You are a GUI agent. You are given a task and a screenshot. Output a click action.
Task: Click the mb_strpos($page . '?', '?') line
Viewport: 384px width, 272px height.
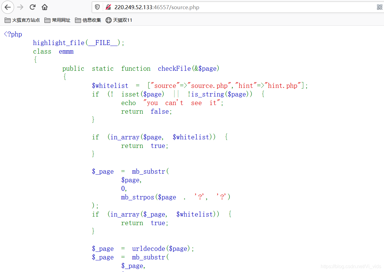(x=176, y=197)
